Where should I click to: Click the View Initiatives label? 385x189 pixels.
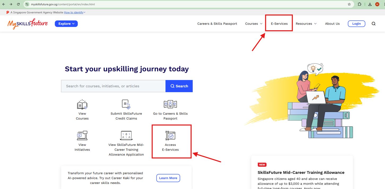82,147
